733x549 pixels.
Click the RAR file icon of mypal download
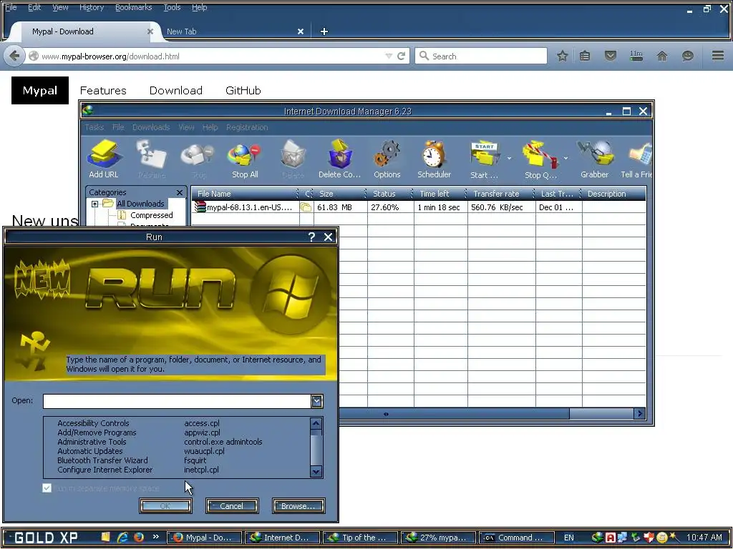tap(200, 207)
